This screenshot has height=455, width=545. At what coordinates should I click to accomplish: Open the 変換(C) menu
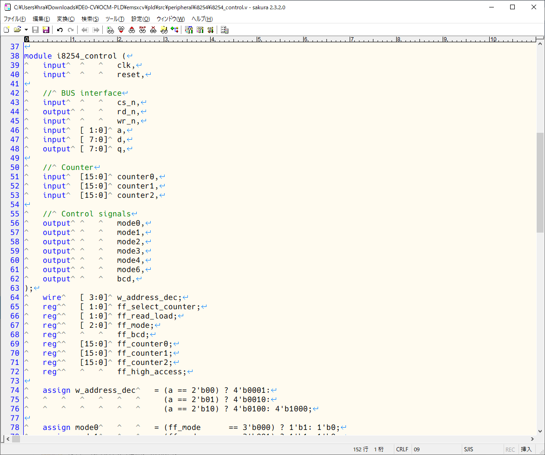tap(66, 19)
